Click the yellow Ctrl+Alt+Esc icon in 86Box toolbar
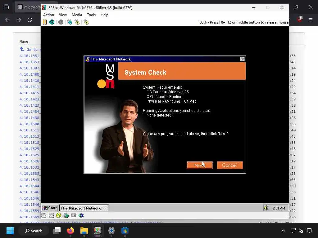Viewport: 318px width, 238px height. click(x=77, y=22)
